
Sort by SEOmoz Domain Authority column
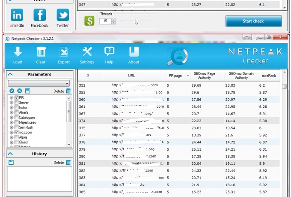(x=241, y=76)
